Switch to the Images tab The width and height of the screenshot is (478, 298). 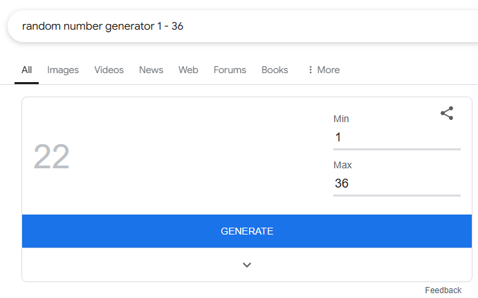63,70
